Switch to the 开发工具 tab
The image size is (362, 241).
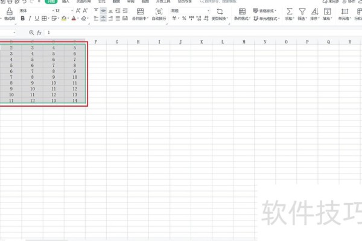tap(164, 1)
